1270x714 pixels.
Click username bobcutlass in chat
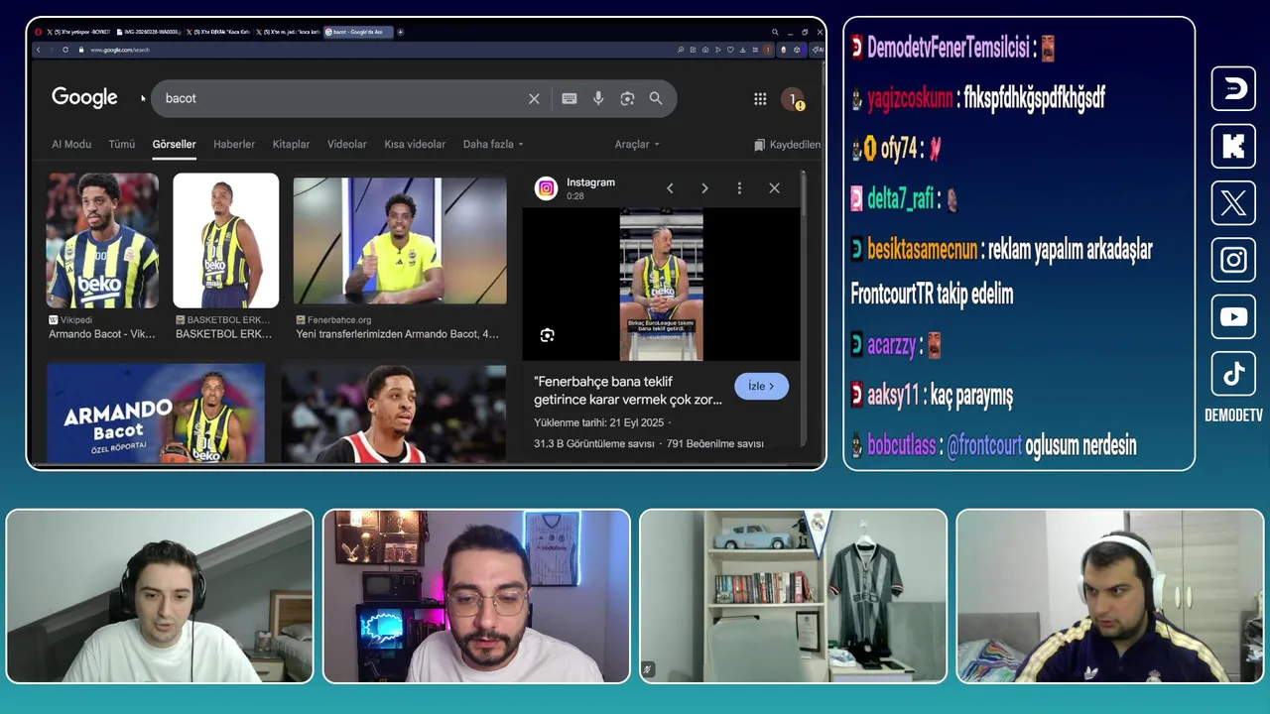901,445
